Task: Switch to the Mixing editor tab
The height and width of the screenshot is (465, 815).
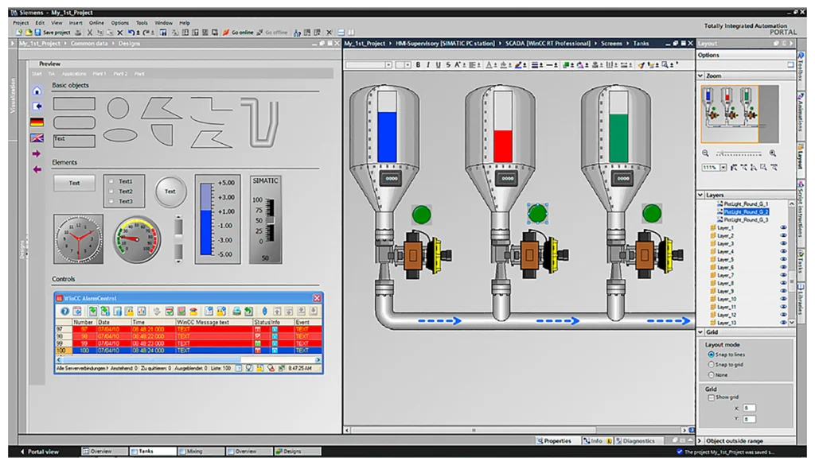Action: 201,451
